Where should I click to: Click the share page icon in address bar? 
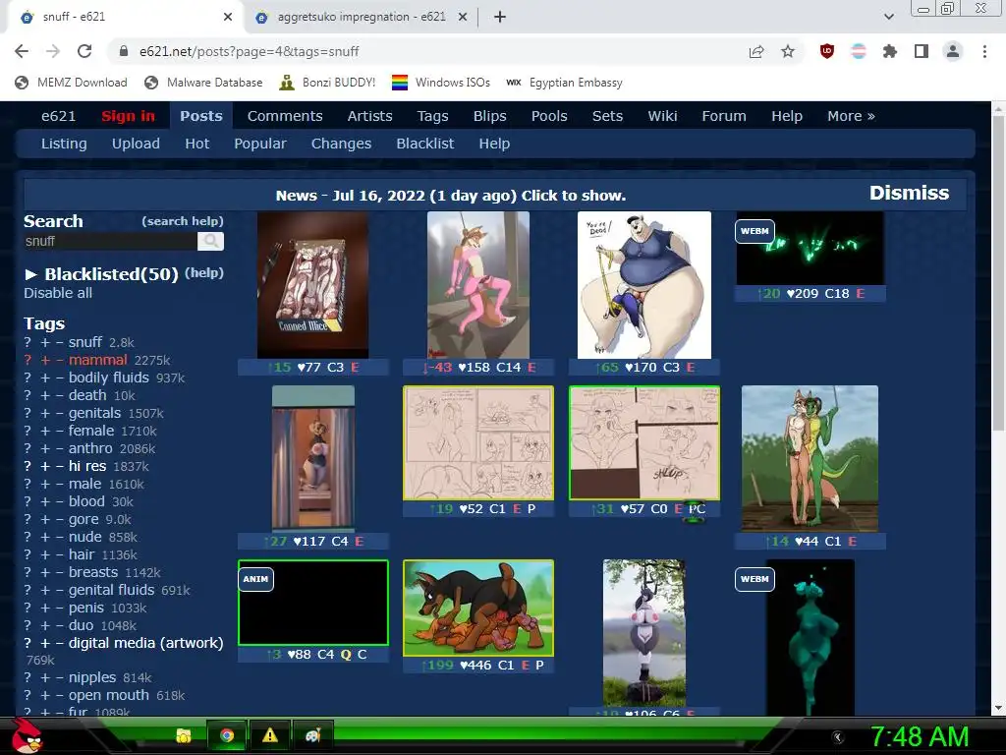tap(756, 51)
